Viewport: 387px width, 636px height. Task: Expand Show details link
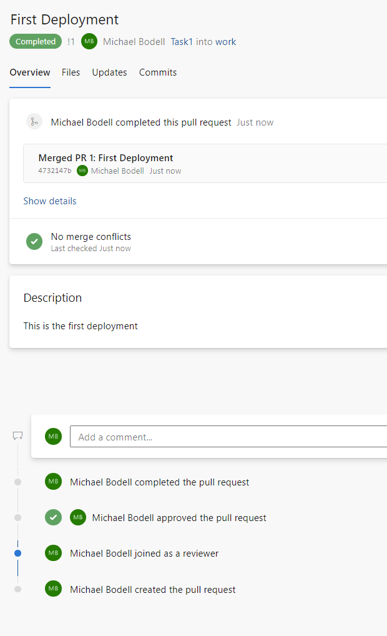pyautogui.click(x=50, y=201)
